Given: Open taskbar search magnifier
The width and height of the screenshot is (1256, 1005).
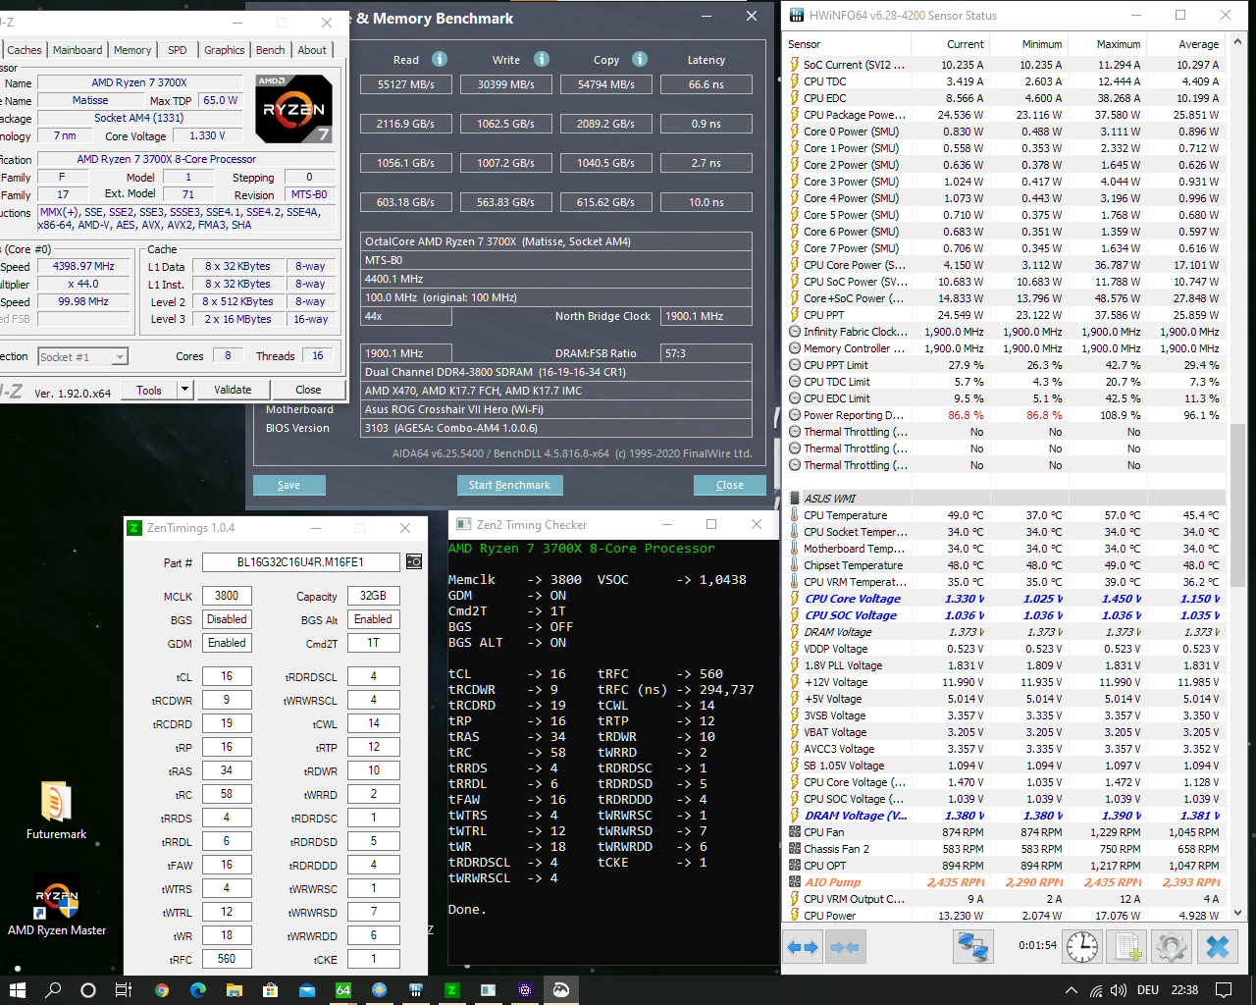Looking at the screenshot, I should click(x=53, y=990).
